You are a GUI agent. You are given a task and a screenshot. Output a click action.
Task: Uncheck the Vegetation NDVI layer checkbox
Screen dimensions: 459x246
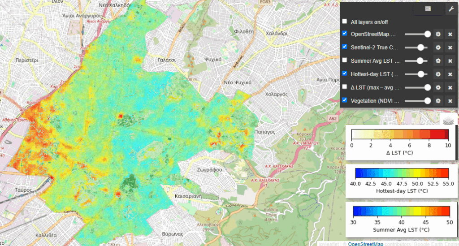point(345,100)
